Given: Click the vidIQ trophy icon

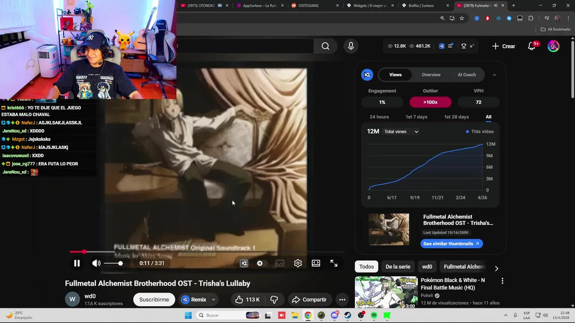Looking at the screenshot, I should point(464,46).
